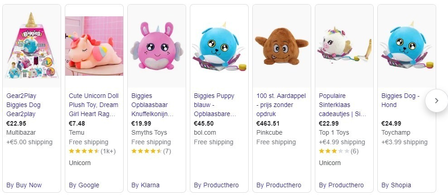Click the Top 1 Toys three-star rating

(338, 151)
